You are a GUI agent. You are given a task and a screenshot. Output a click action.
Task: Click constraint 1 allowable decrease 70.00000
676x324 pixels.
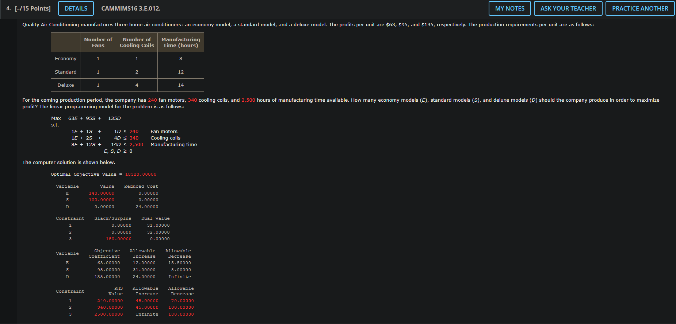tap(182, 301)
